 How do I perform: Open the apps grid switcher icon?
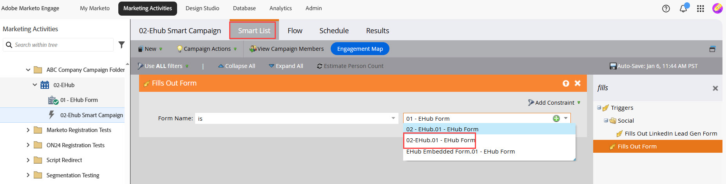[x=701, y=9]
